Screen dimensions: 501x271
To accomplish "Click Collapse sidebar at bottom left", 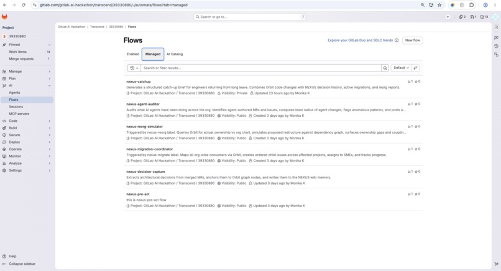I will (x=19, y=264).
